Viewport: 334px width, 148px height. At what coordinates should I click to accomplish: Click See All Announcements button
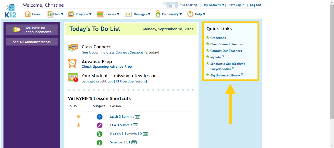pyautogui.click(x=32, y=42)
